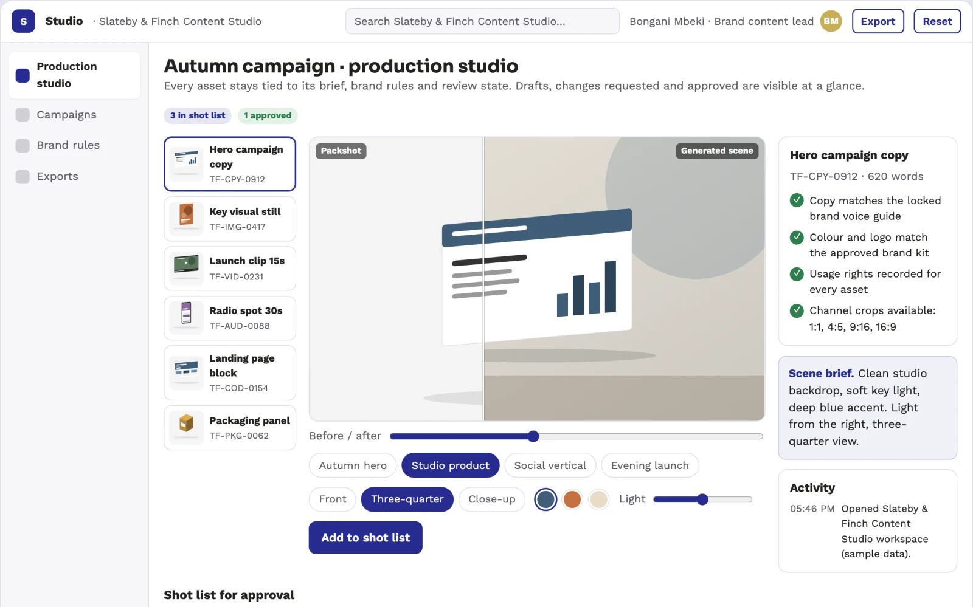Screen dimensions: 973x607
Task: Click the colour and logo match checkmark
Action: 797,237
